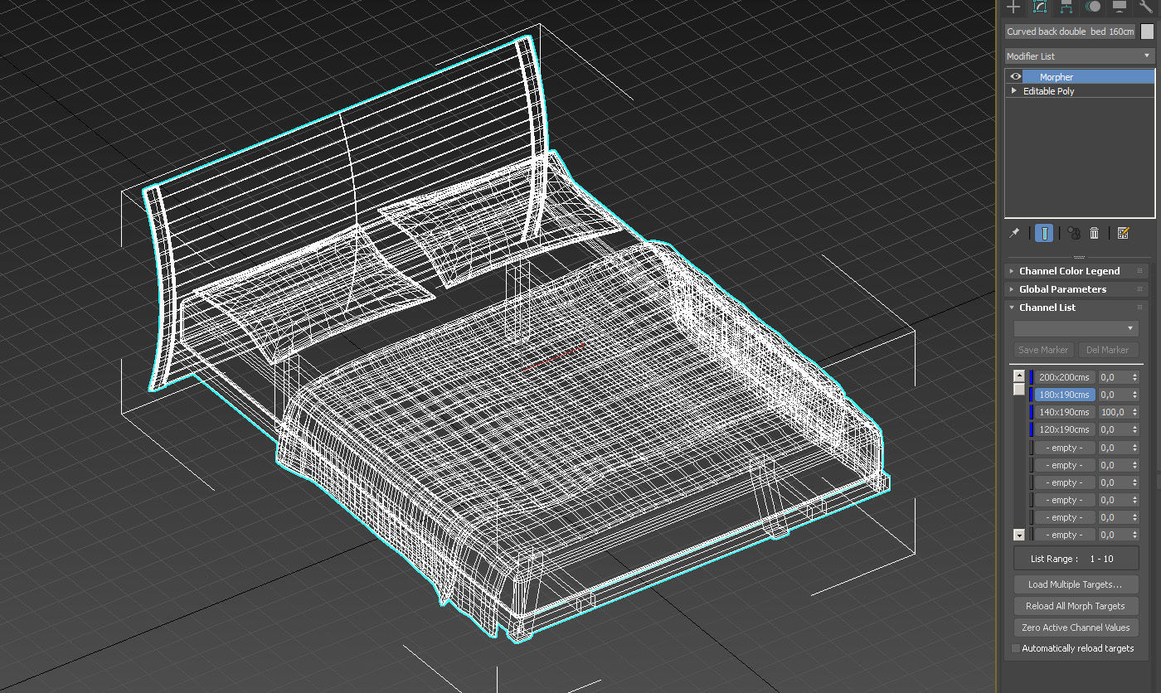Image resolution: width=1161 pixels, height=693 pixels.
Task: Click the channel list scroll down arrow
Action: (1019, 535)
